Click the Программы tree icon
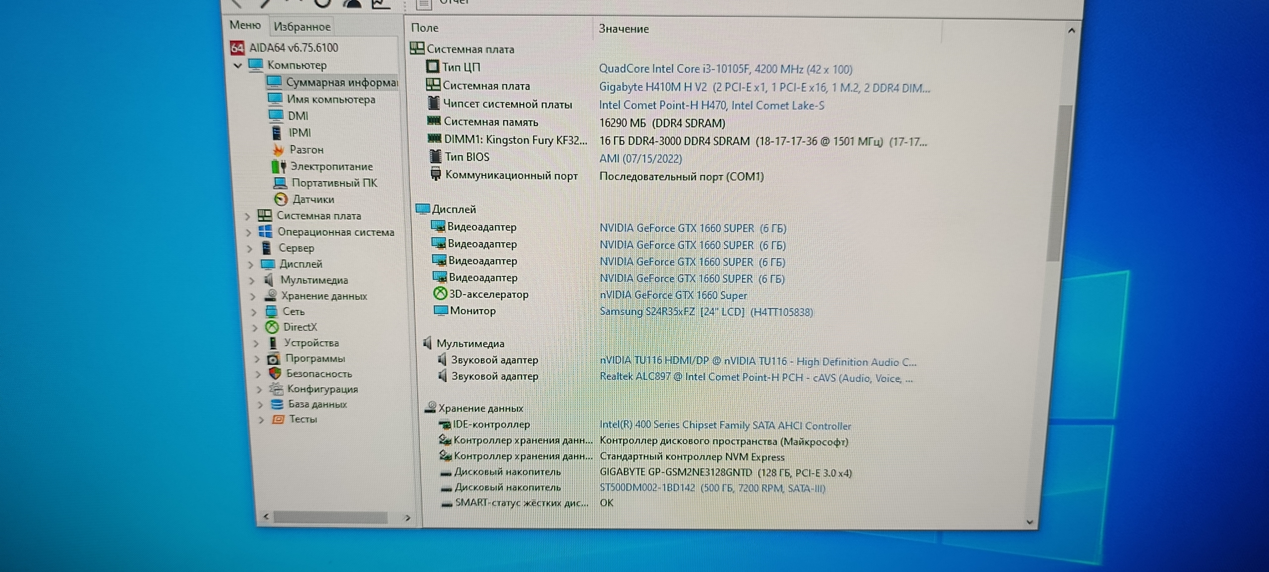The image size is (1269, 572). tap(273, 359)
